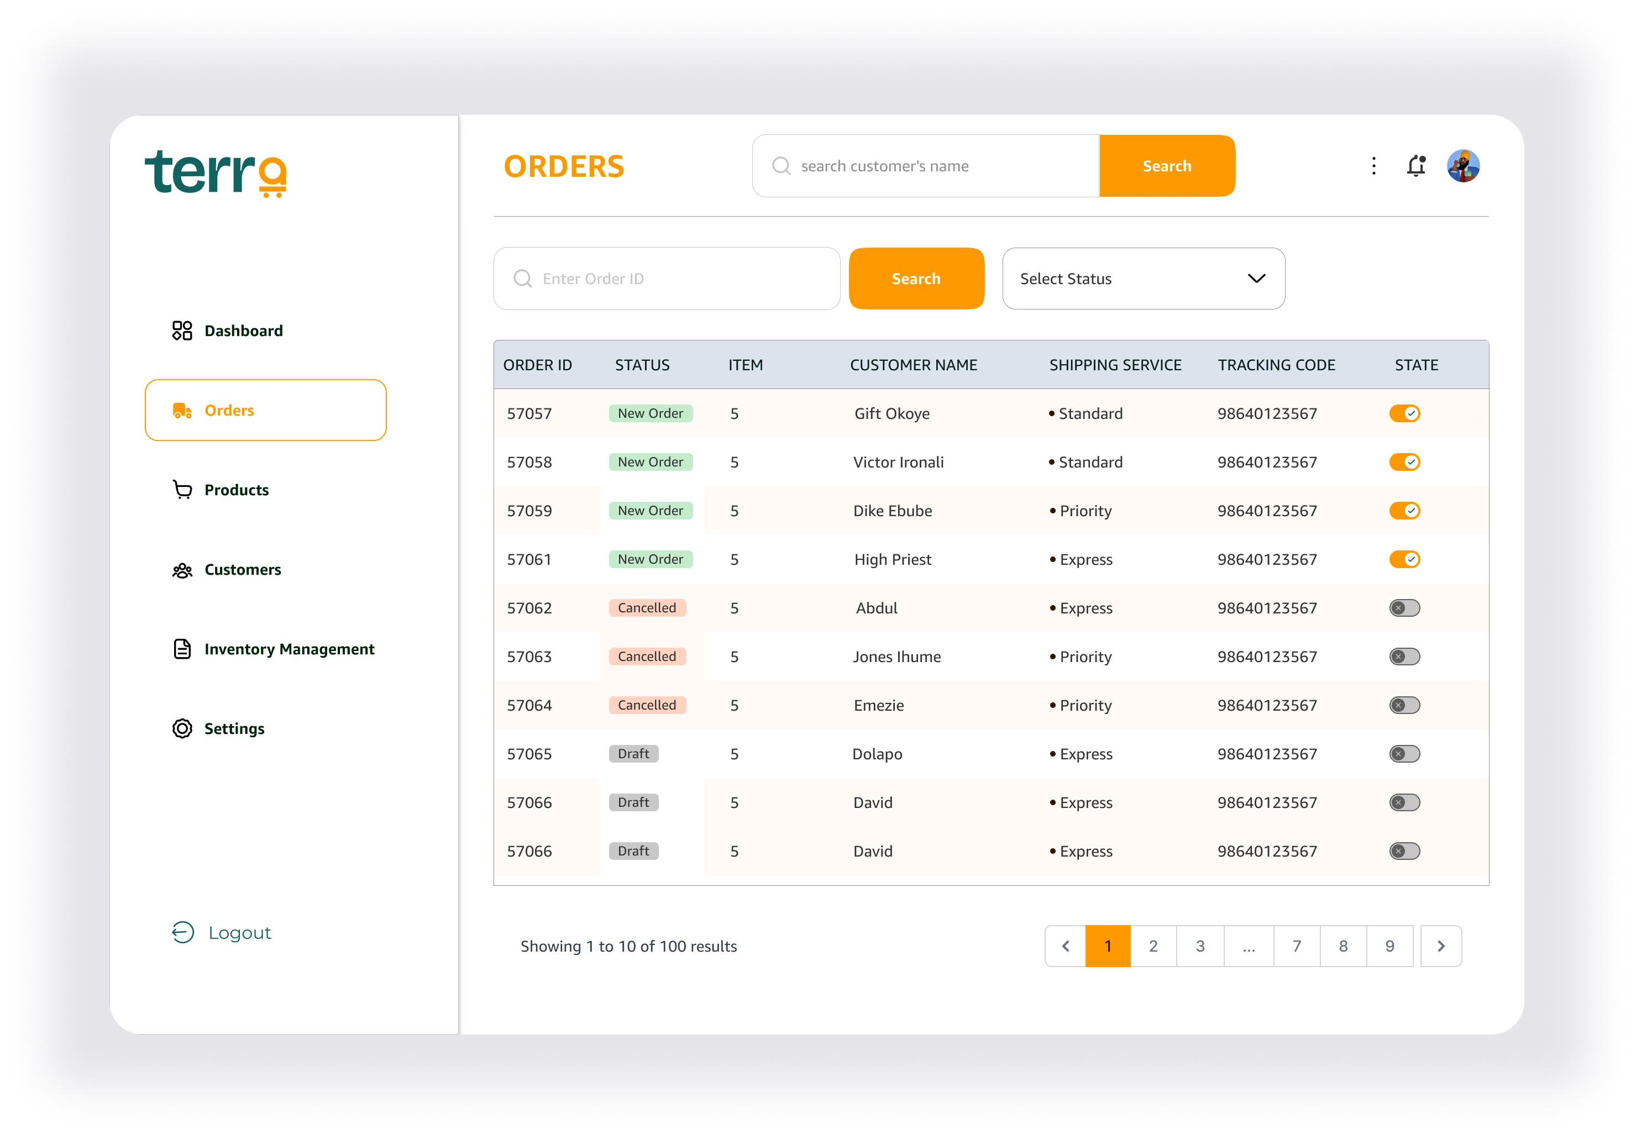The height and width of the screenshot is (1134, 1636).
Task: Click the Logout arrow icon
Action: 182,932
